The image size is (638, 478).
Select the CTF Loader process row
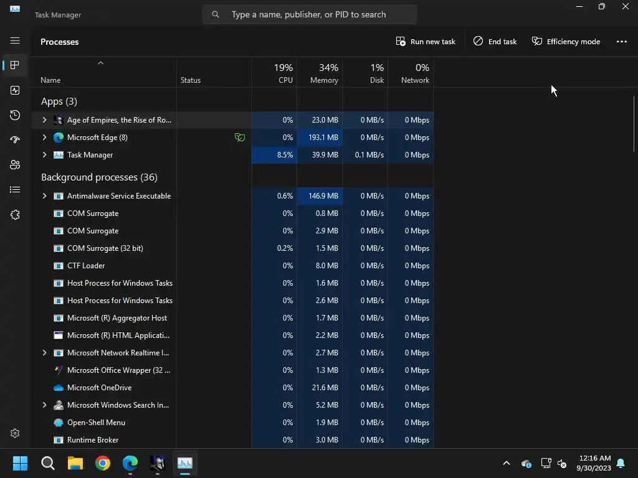tap(232, 266)
